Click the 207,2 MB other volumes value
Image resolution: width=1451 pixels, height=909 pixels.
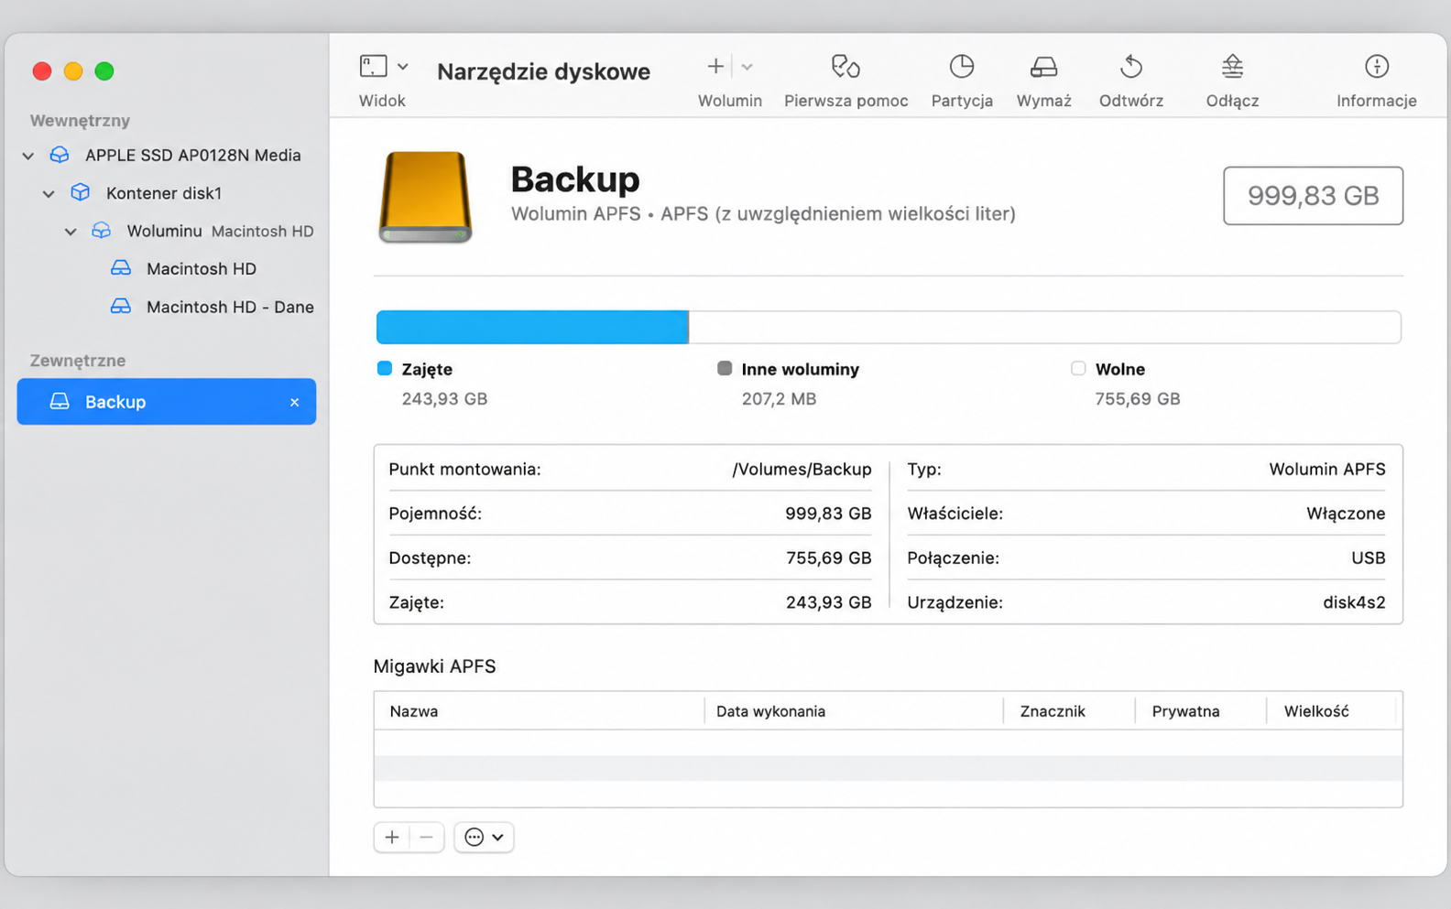779,398
